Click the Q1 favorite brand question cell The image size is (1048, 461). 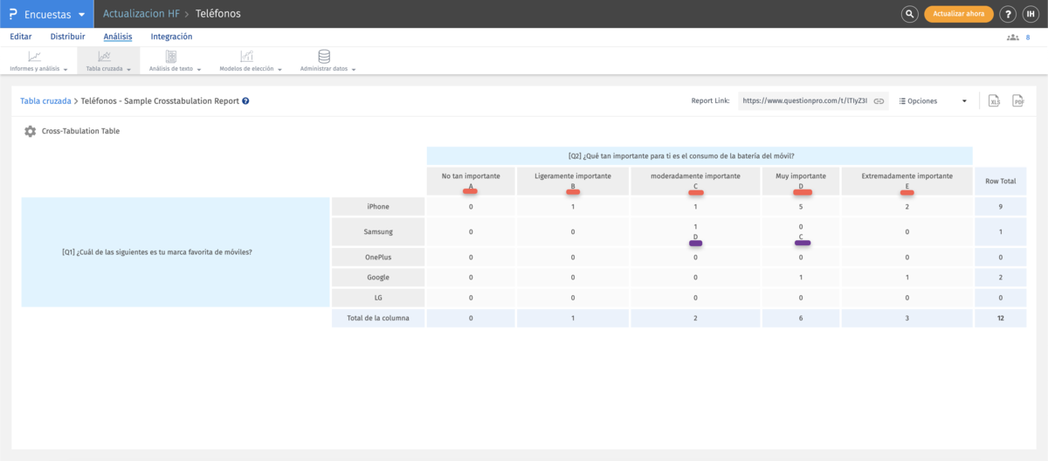175,252
